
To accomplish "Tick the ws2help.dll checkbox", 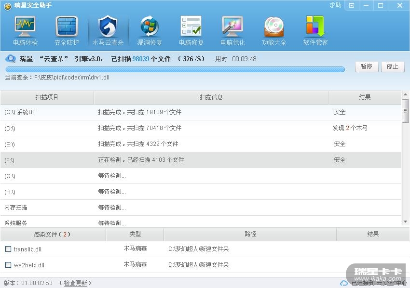I will 8,265.
